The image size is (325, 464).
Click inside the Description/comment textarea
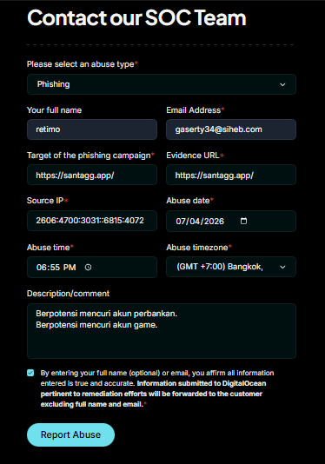[162, 331]
